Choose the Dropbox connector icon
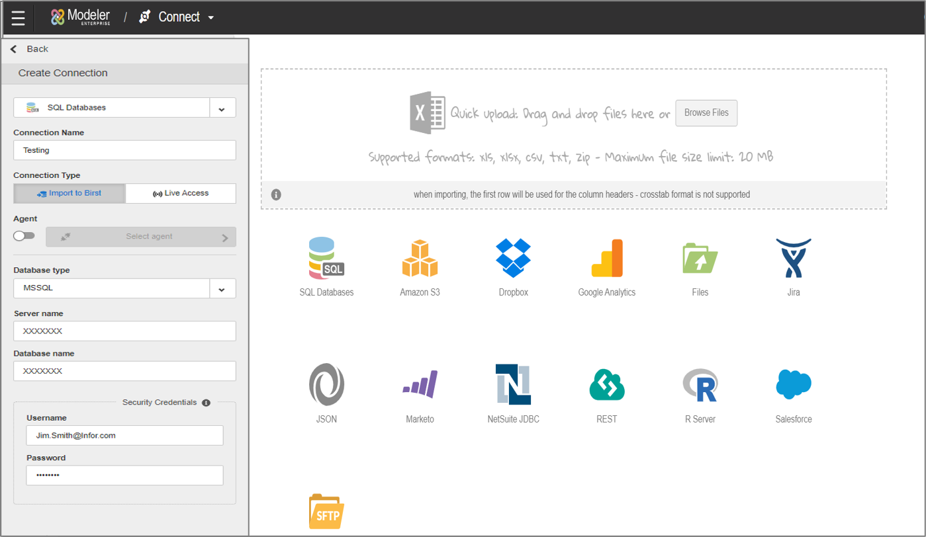The image size is (926, 537). [x=513, y=259]
